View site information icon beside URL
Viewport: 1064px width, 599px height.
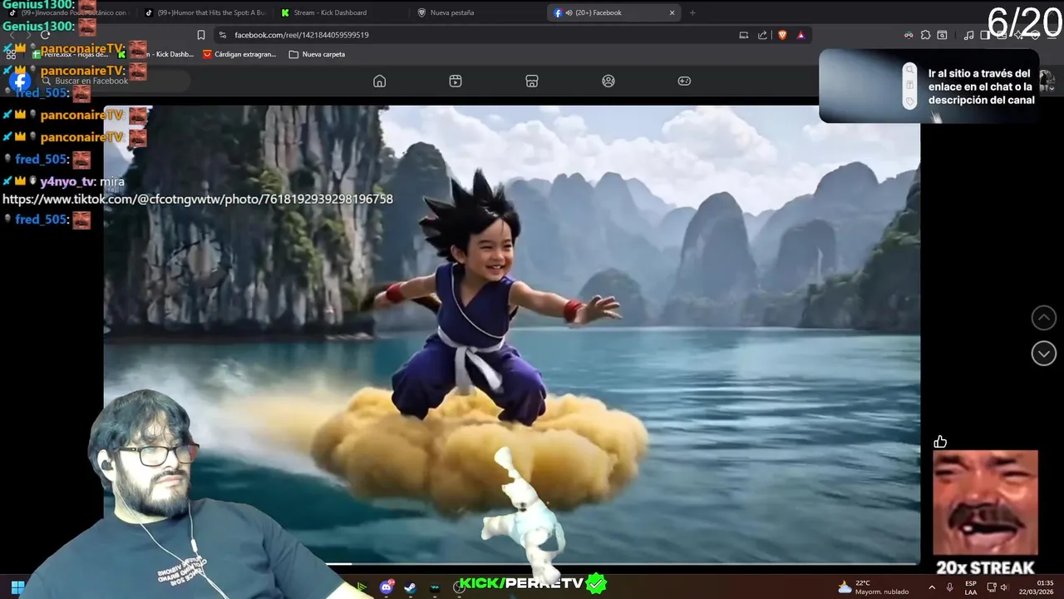pos(222,35)
